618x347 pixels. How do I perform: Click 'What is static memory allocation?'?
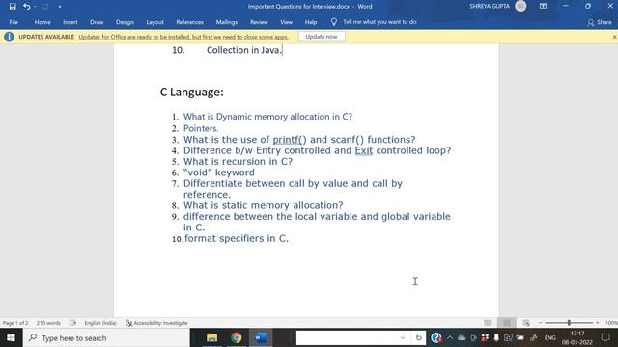click(x=263, y=205)
